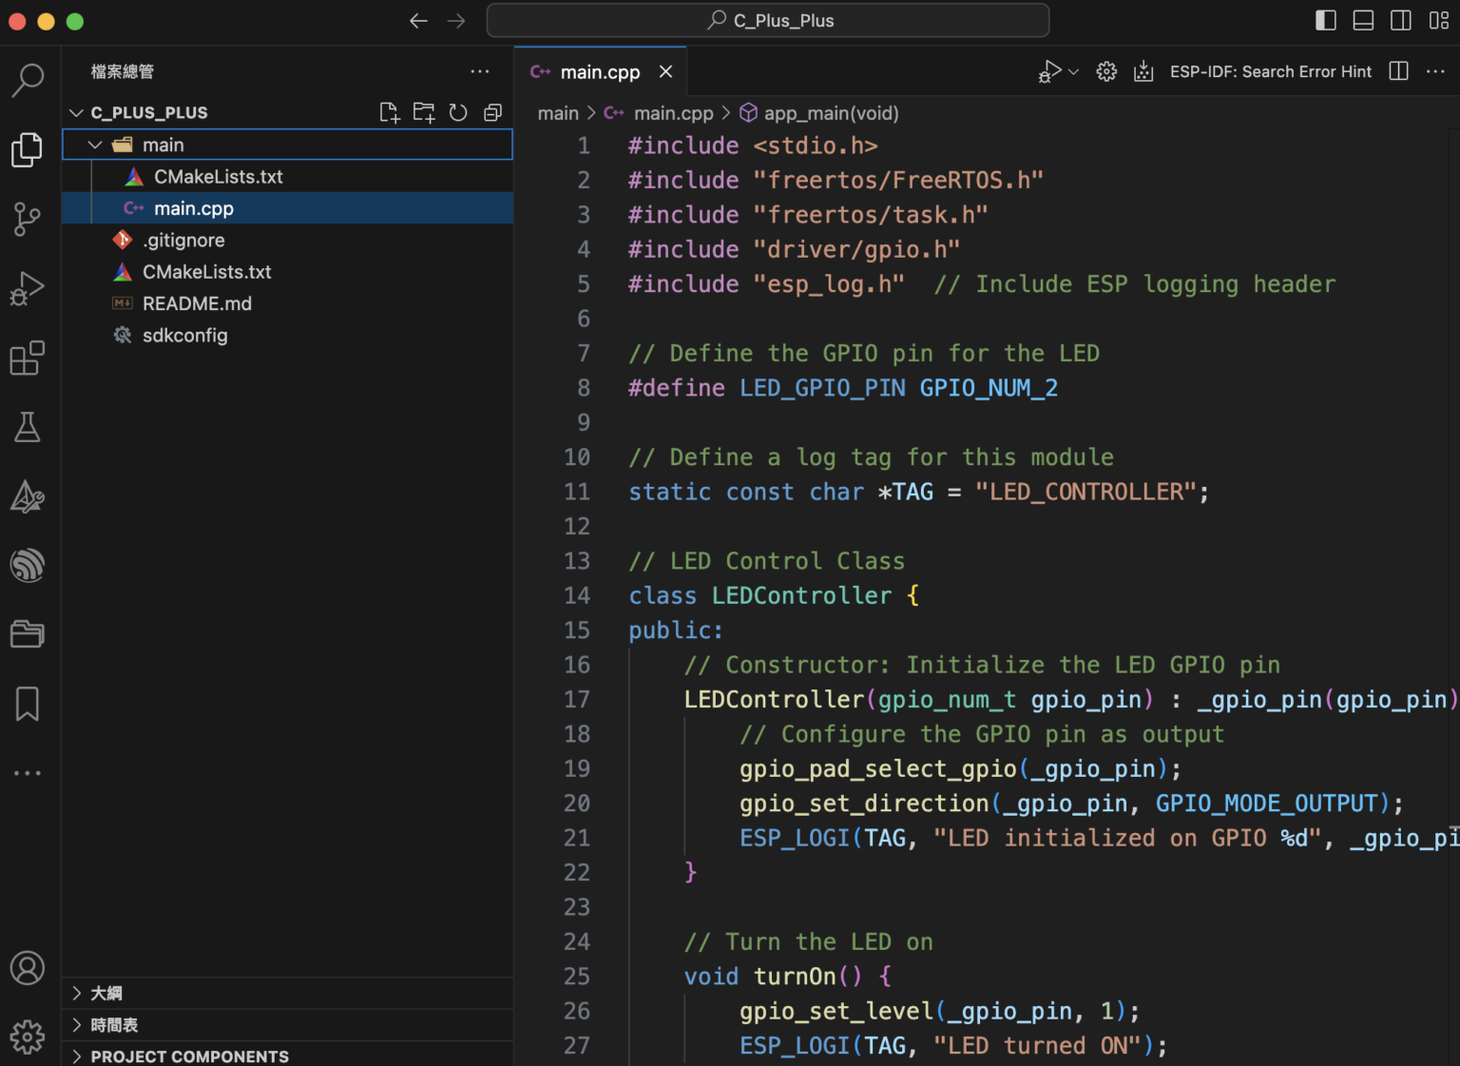Open the Testing flask view
The width and height of the screenshot is (1460, 1066).
click(x=28, y=427)
